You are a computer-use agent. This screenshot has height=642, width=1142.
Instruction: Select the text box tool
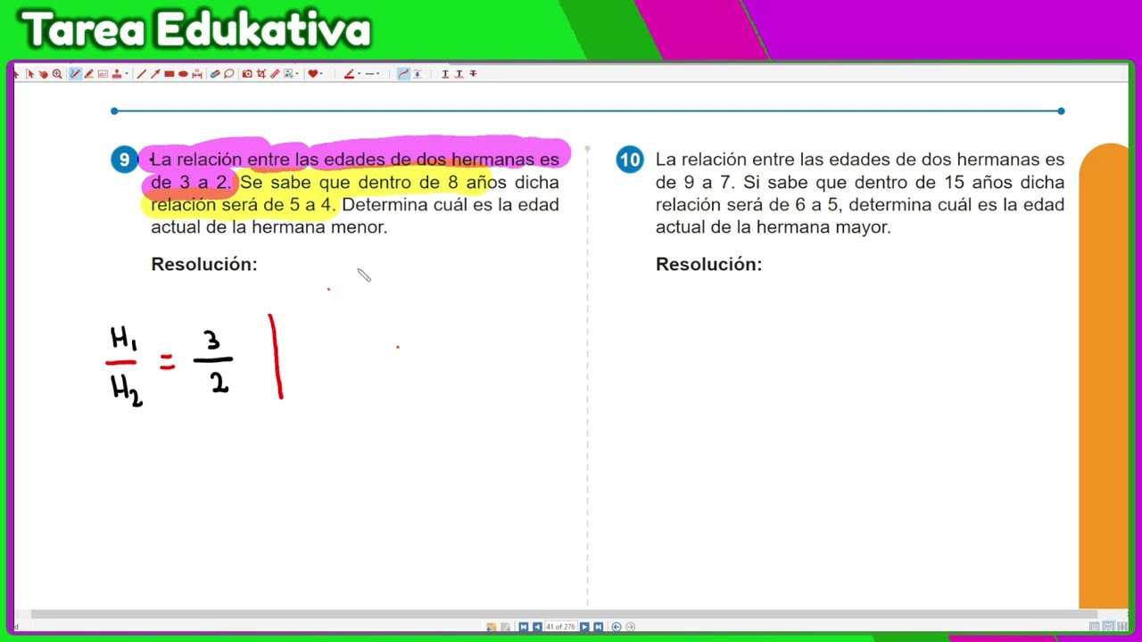pyautogui.click(x=103, y=74)
